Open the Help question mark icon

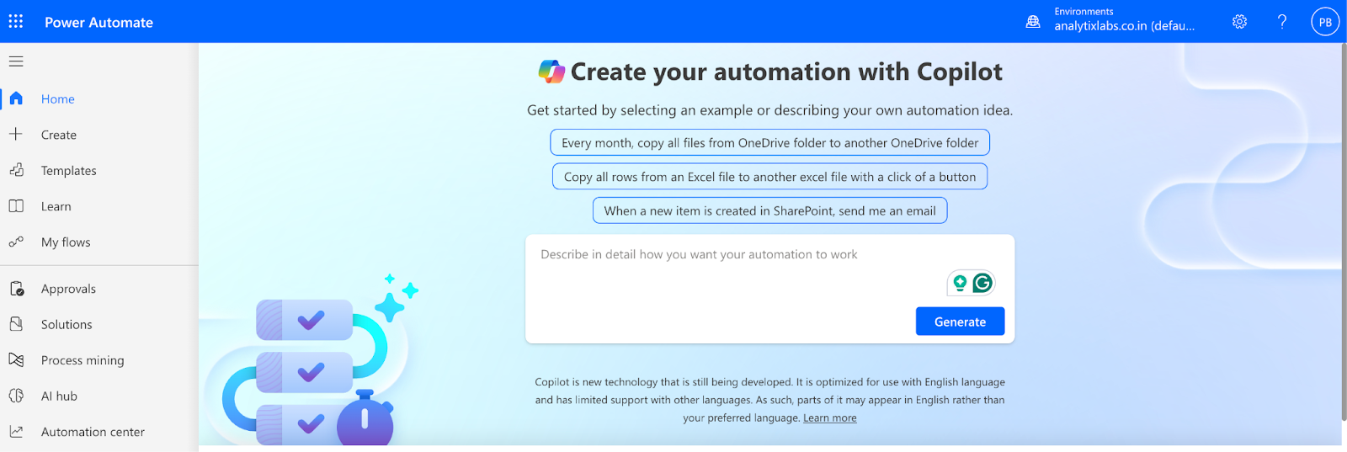(1282, 22)
